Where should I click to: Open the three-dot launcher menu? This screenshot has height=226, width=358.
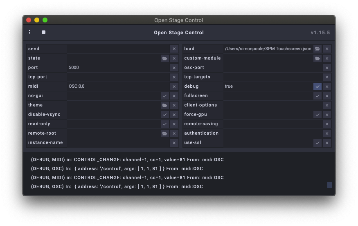[x=30, y=32]
